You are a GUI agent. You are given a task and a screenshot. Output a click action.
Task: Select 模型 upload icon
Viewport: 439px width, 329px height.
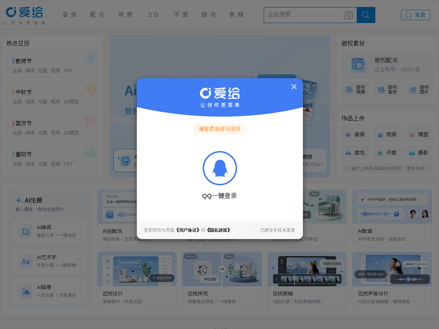coord(412,135)
